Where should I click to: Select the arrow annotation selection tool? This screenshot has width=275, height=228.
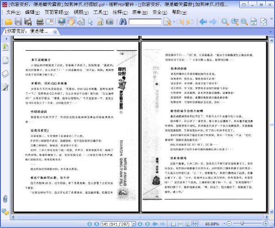(x=90, y=22)
